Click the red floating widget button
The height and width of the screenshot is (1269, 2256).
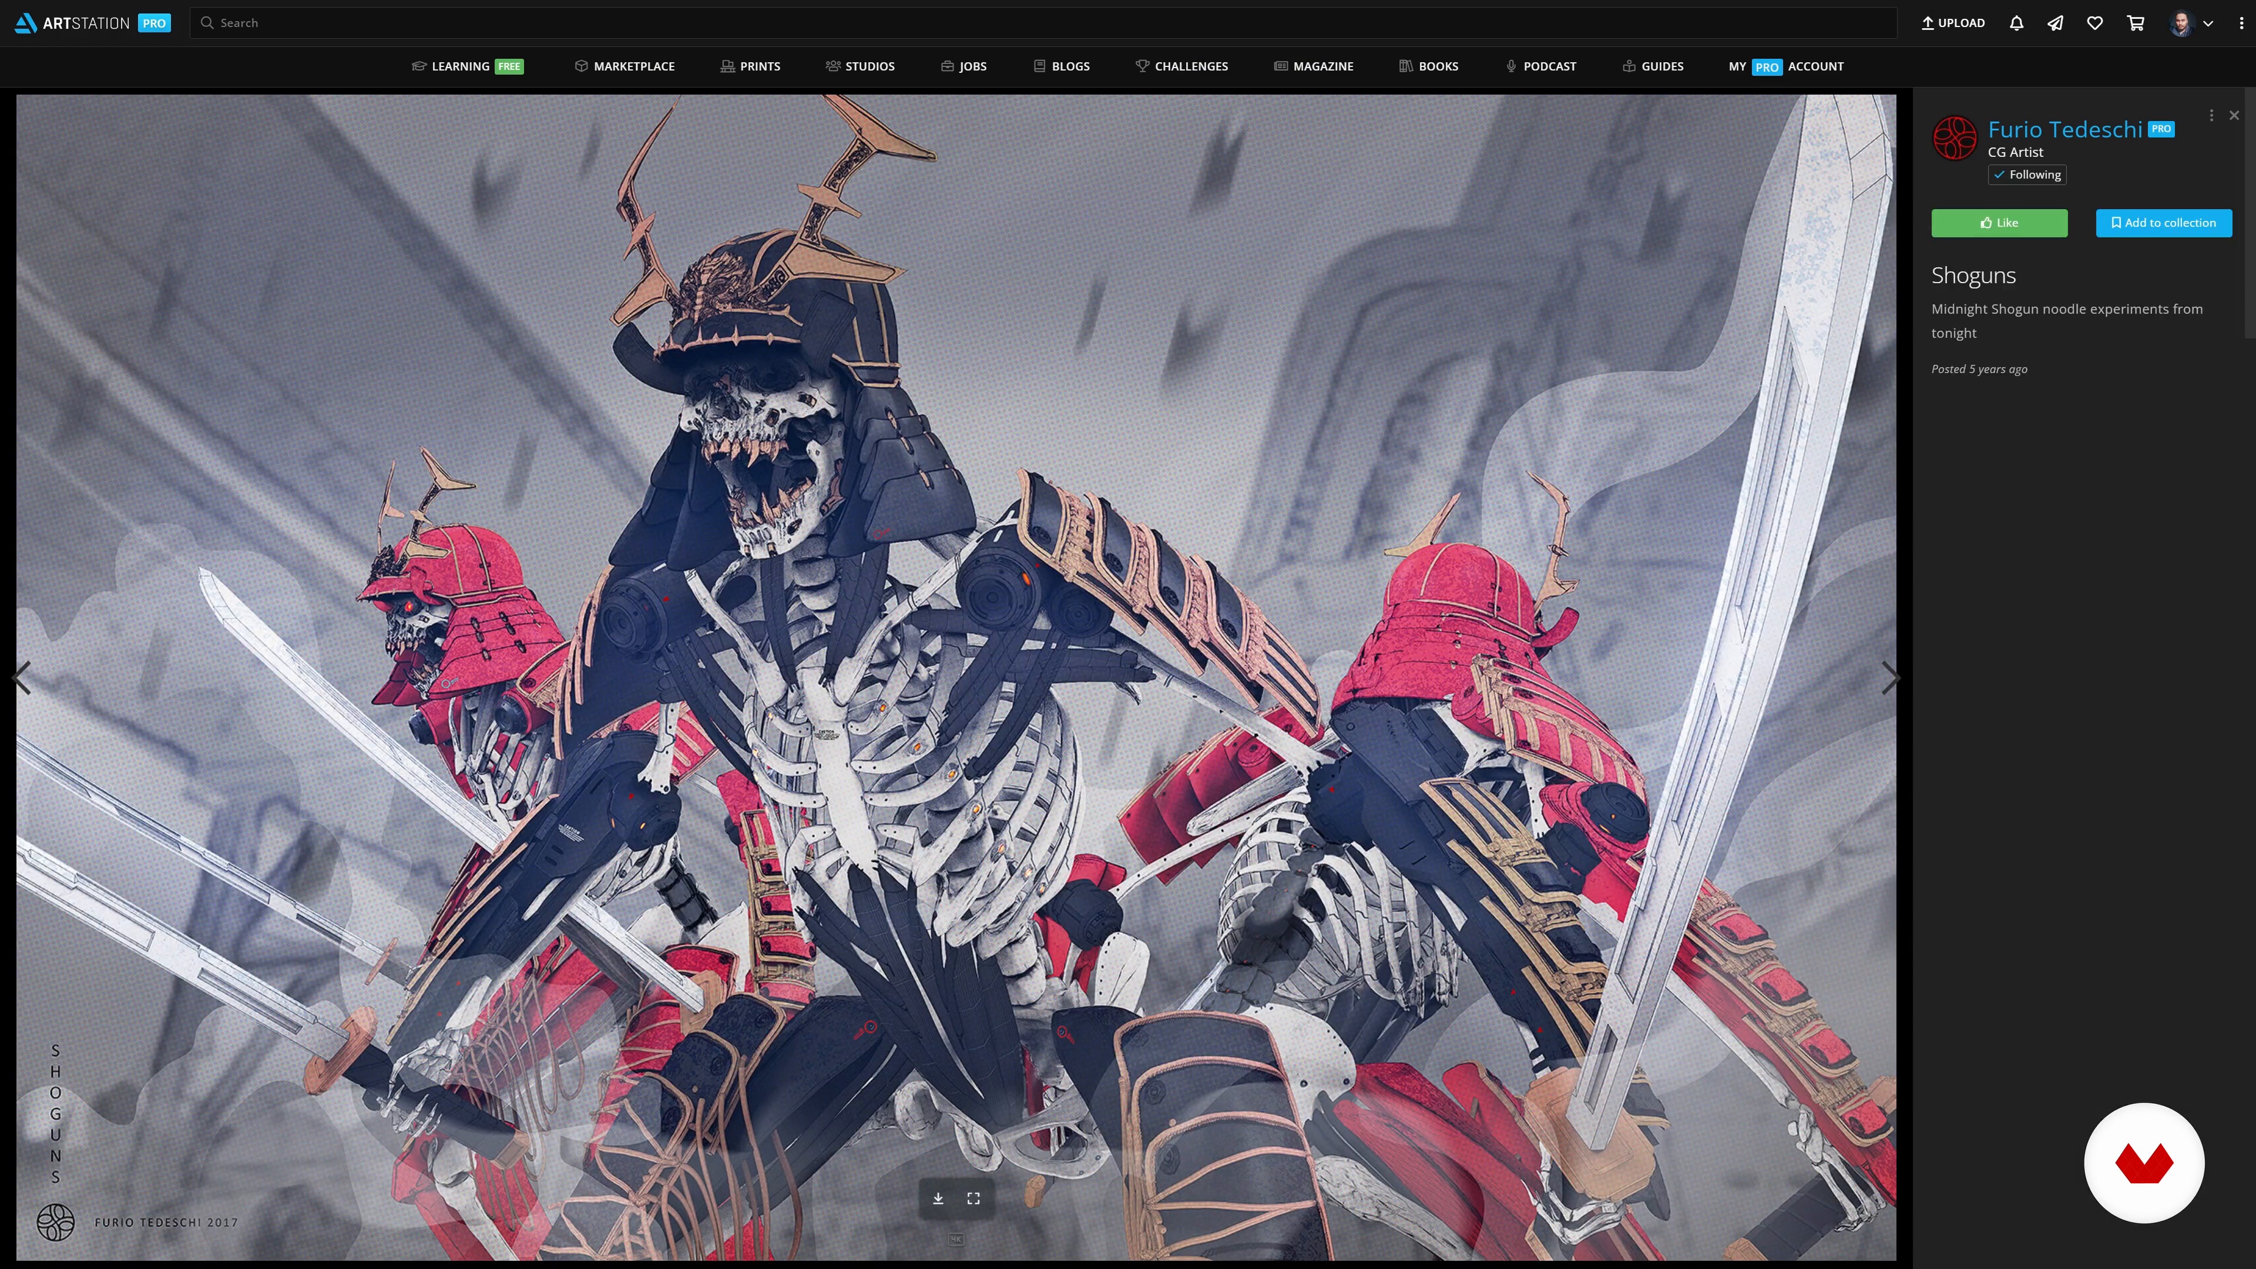(x=2144, y=1163)
